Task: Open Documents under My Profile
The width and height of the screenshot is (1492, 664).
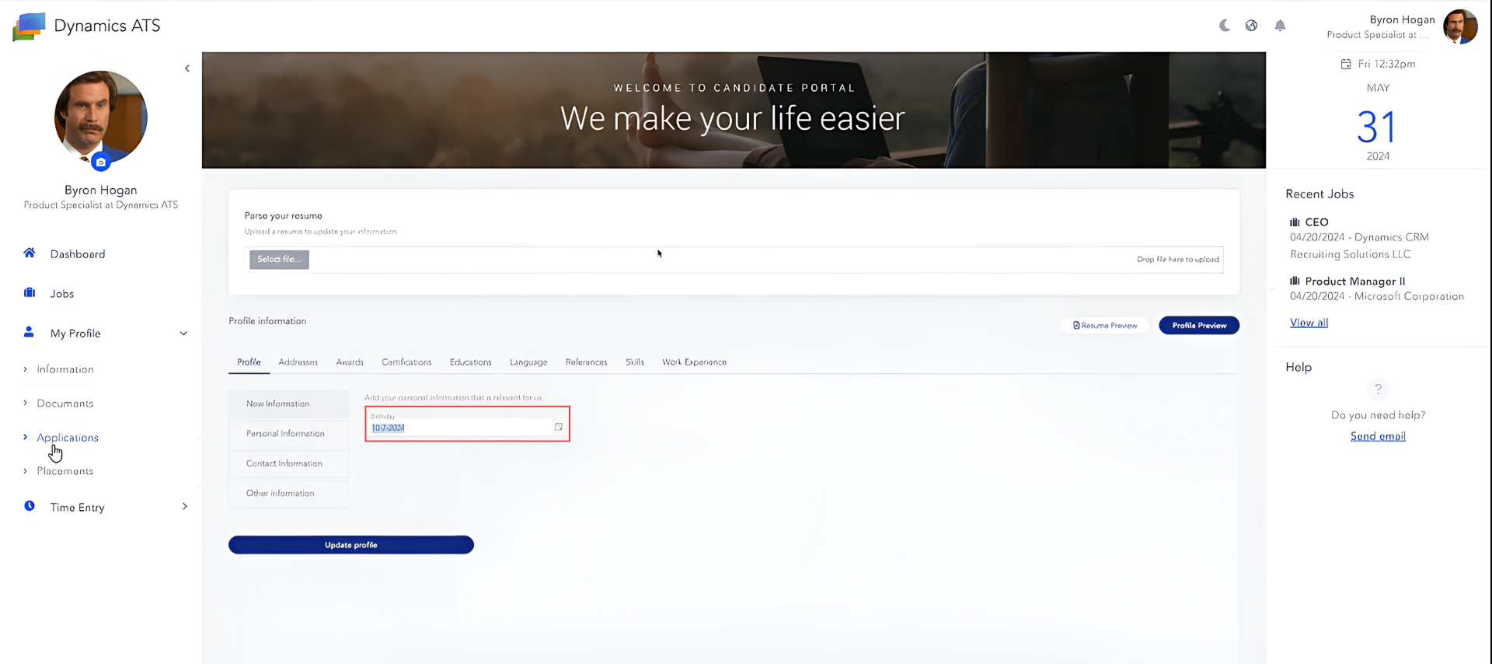Action: 65,404
